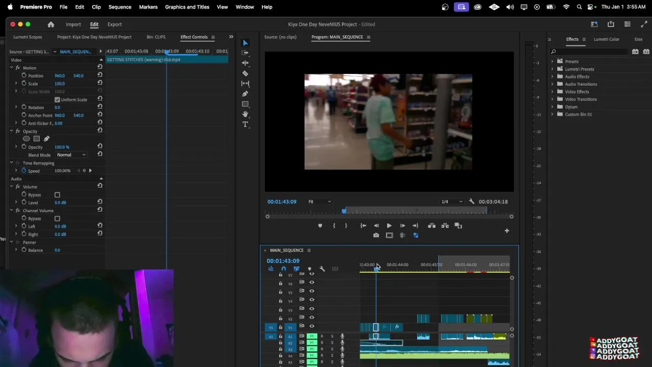Open the button editor plus icon
The height and width of the screenshot is (367, 652).
(507, 231)
